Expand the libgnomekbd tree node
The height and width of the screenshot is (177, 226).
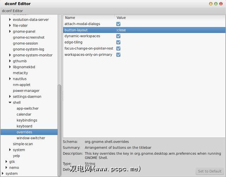tap(10, 67)
